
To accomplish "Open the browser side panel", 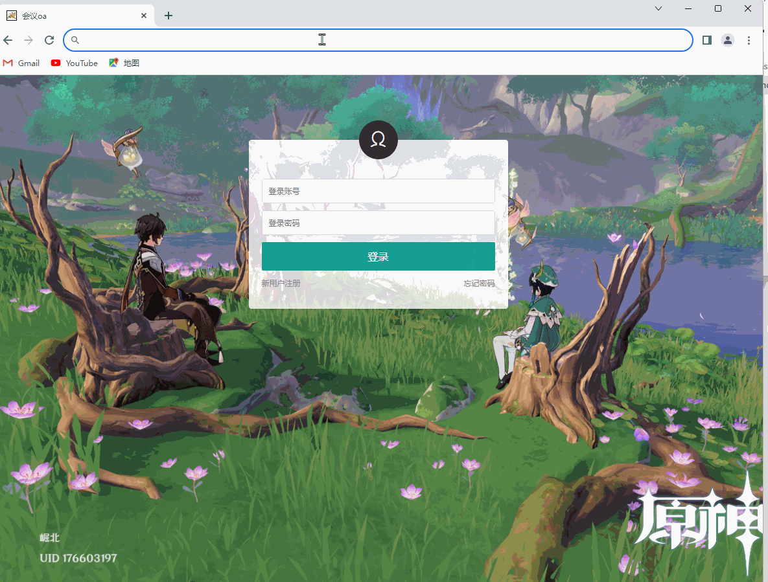I will click(x=707, y=40).
